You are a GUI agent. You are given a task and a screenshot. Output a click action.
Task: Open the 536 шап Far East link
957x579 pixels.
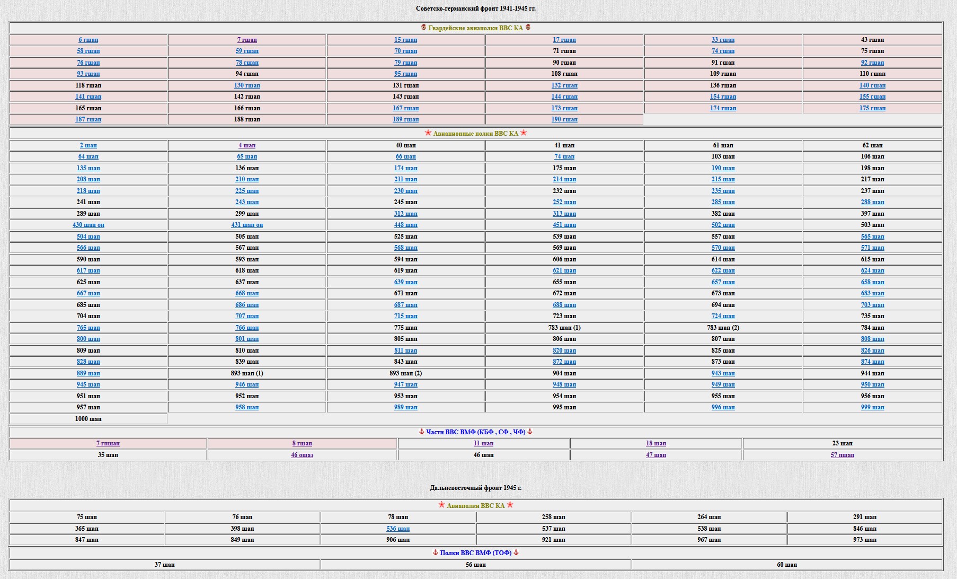tap(398, 529)
